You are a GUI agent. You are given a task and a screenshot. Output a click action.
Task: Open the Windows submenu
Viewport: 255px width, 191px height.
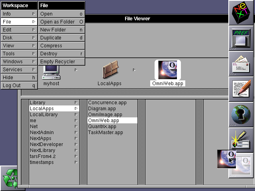coord(19,62)
